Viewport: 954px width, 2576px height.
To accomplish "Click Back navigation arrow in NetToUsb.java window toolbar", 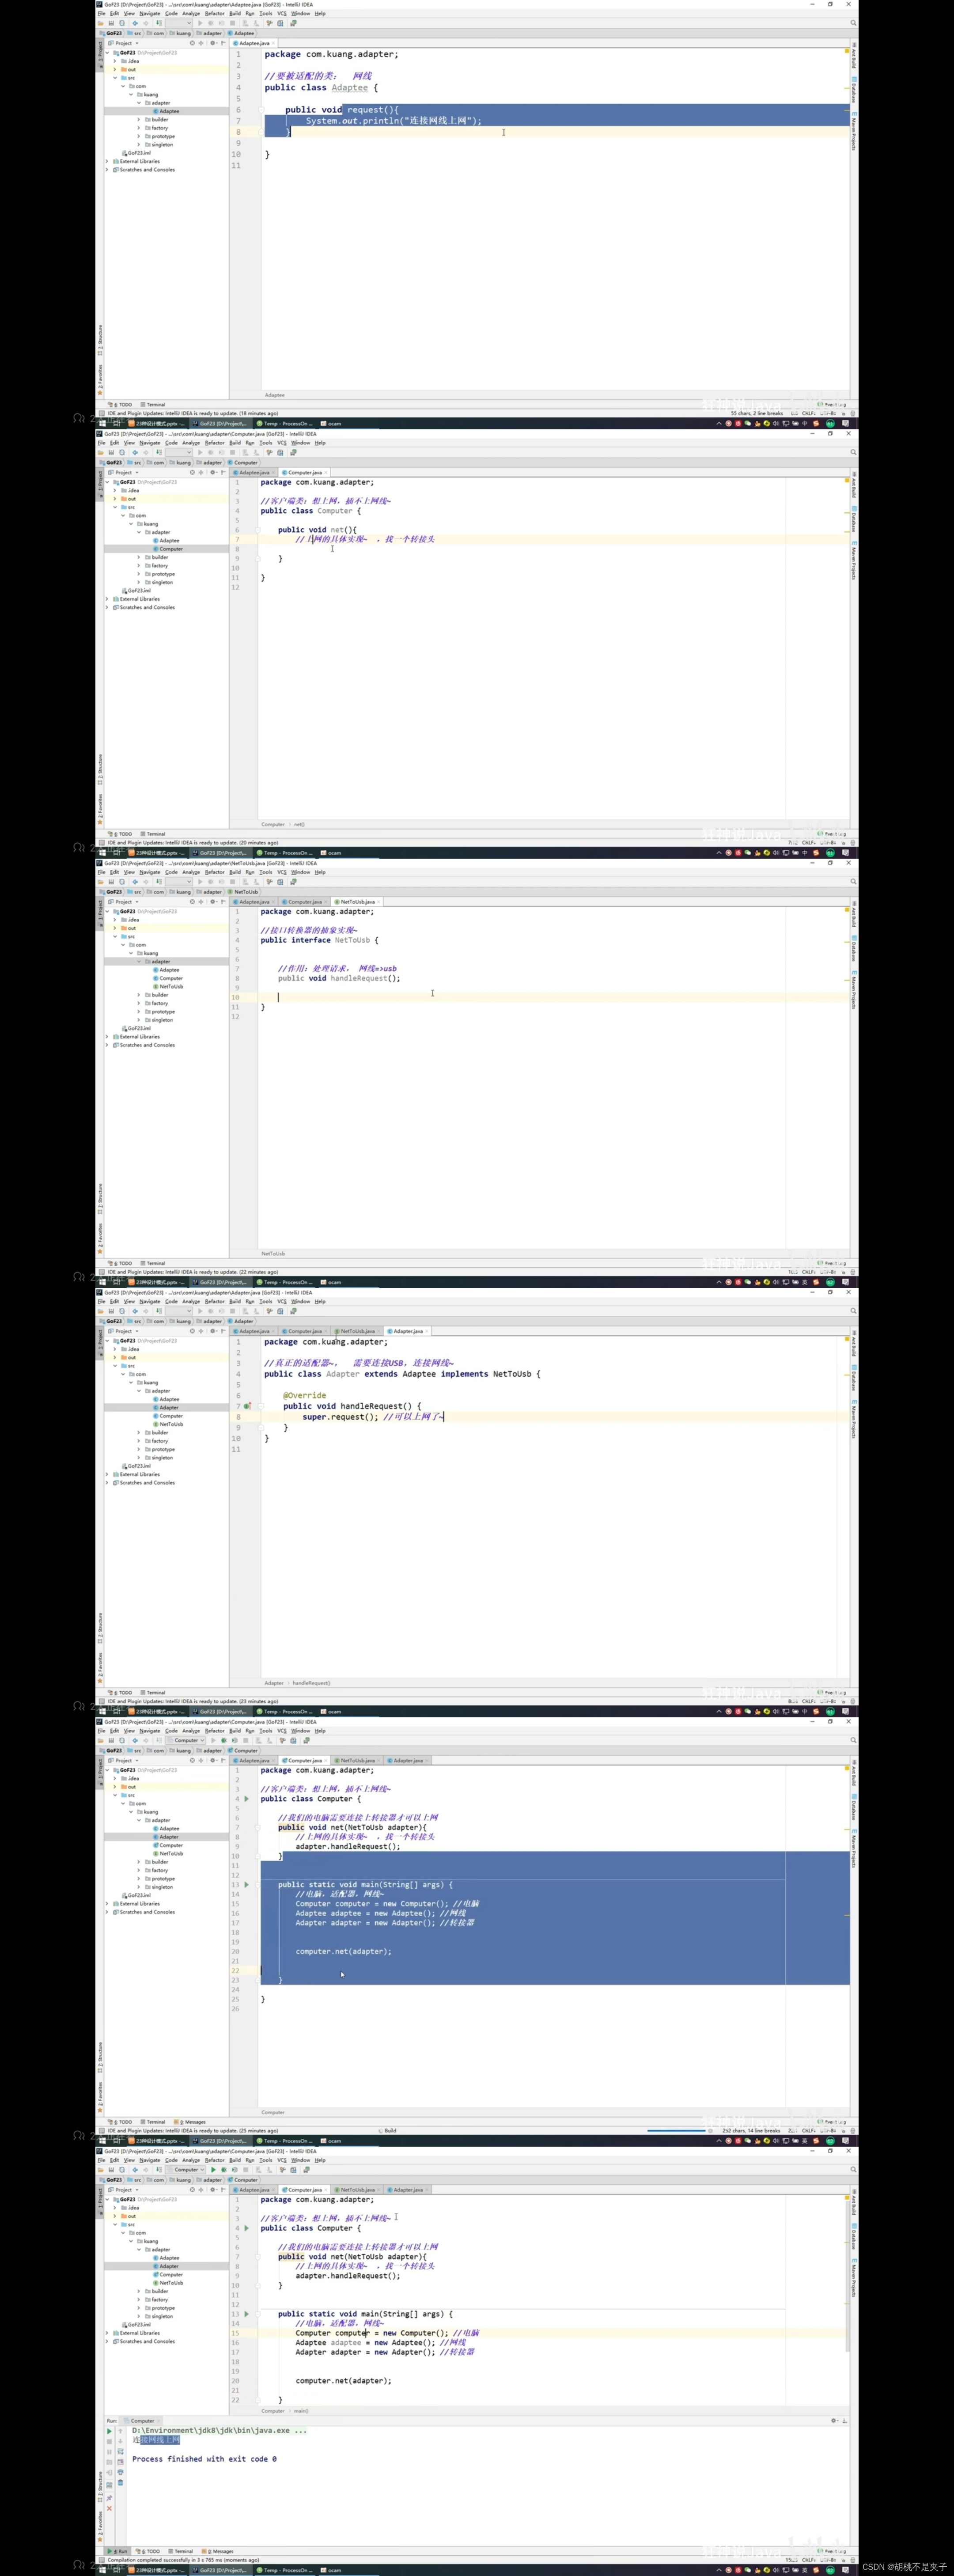I will tap(135, 882).
